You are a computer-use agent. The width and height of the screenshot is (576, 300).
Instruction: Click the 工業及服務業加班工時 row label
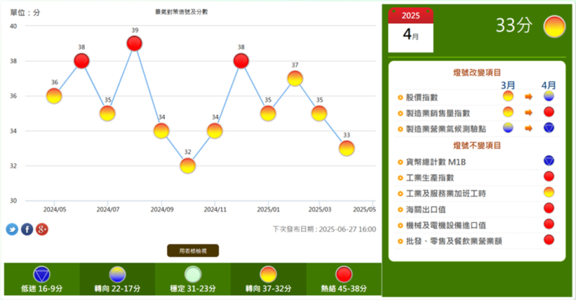click(x=446, y=194)
